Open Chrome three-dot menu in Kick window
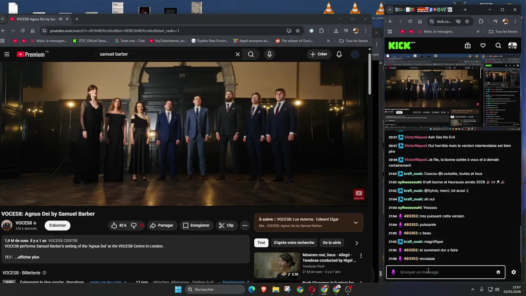 click(515, 21)
